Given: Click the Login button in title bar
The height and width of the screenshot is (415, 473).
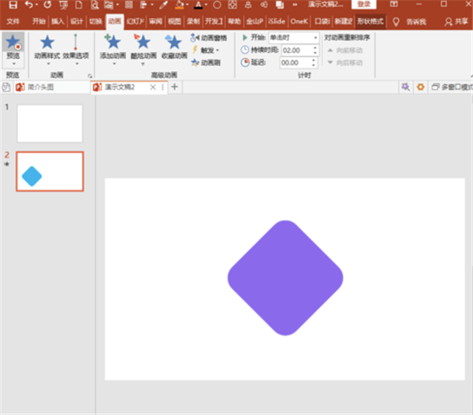Looking at the screenshot, I should pos(363,5).
